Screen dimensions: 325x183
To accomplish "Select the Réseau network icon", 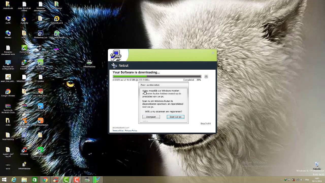I will point(8,35).
